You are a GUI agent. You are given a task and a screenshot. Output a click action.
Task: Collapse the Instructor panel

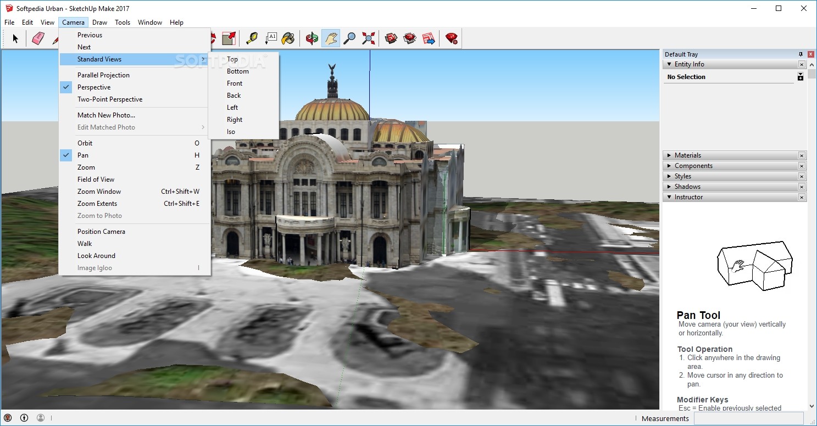669,197
